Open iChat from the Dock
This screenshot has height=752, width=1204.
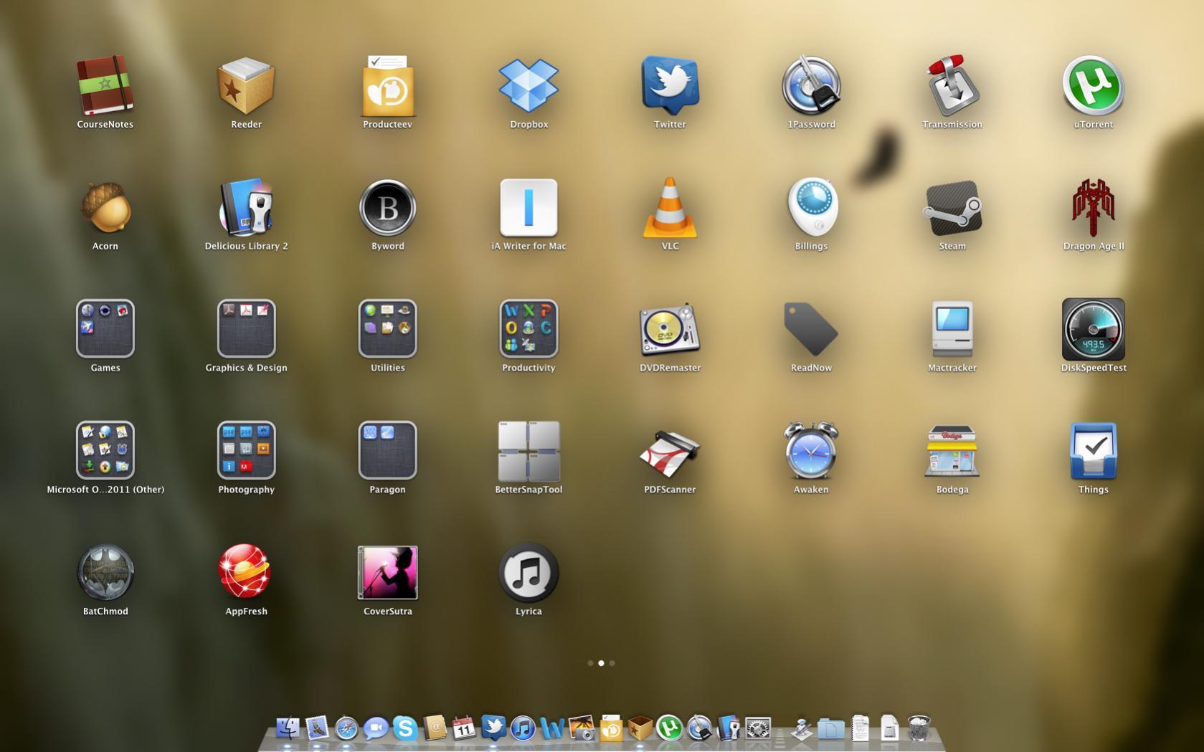click(376, 728)
